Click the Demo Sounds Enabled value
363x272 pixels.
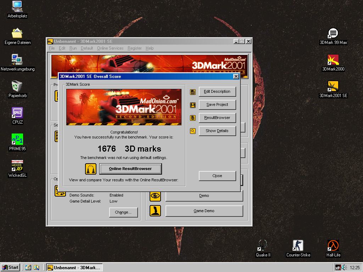116,195
